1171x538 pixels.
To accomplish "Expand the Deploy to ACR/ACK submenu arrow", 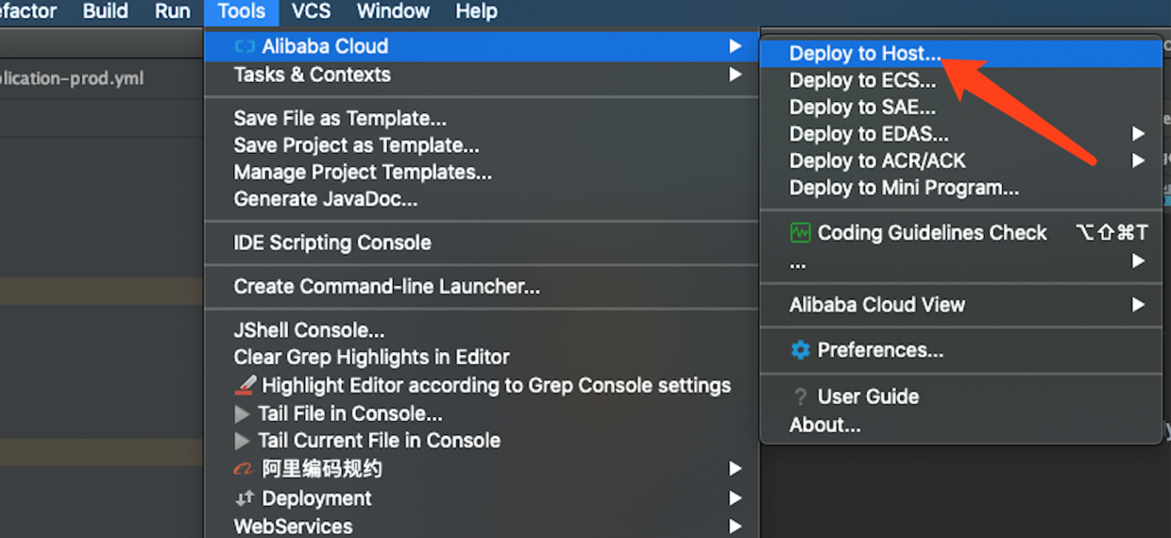I will pyautogui.click(x=1139, y=160).
